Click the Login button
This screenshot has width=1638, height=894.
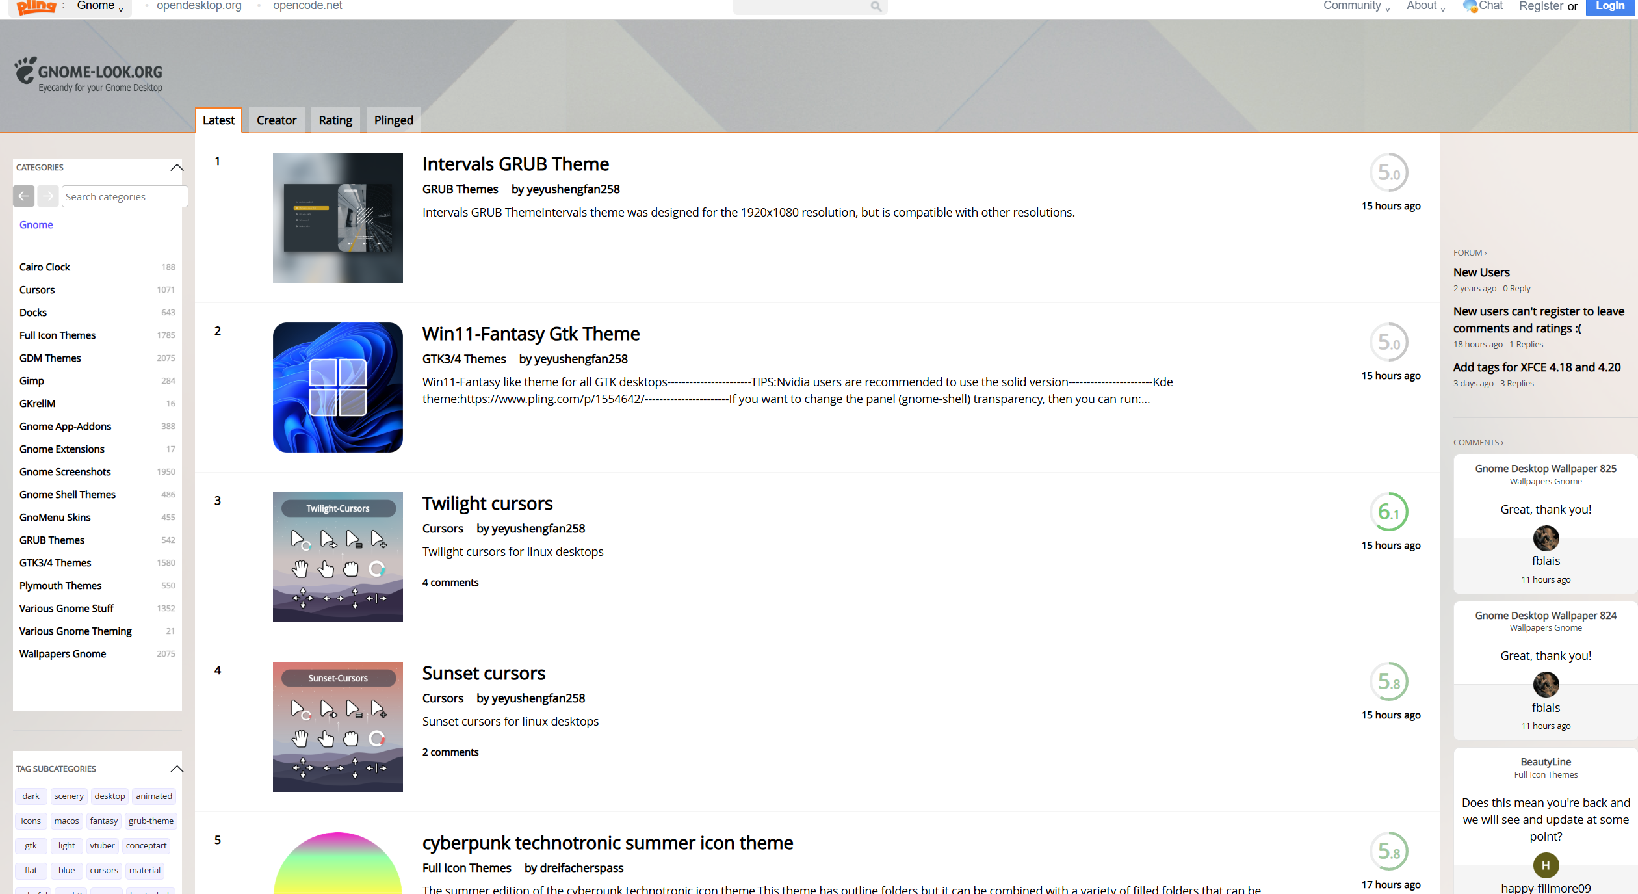tap(1609, 7)
